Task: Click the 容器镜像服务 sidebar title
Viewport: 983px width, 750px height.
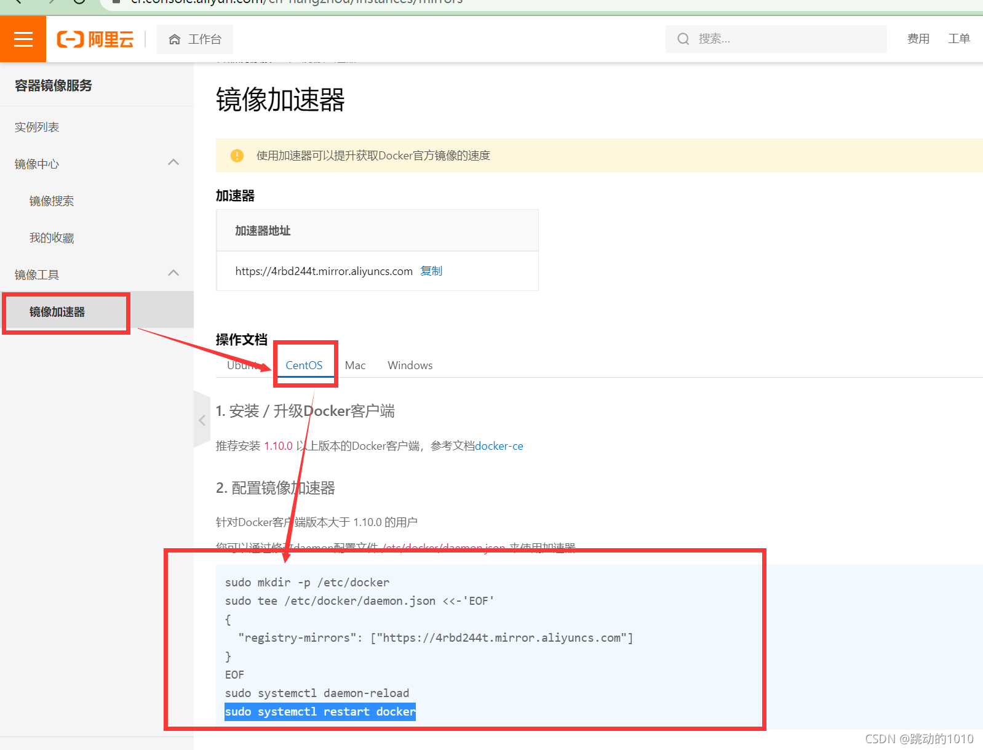Action: click(x=54, y=86)
